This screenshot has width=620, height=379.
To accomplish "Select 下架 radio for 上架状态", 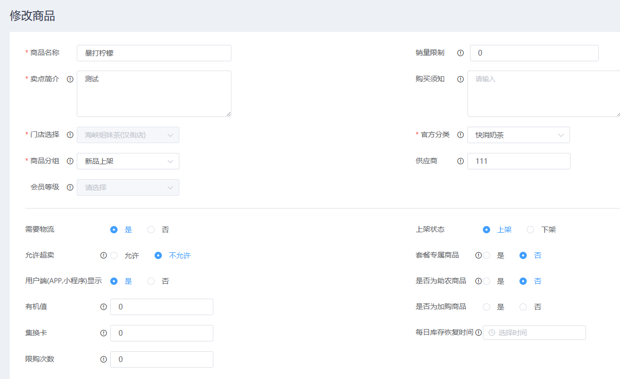I will 530,230.
